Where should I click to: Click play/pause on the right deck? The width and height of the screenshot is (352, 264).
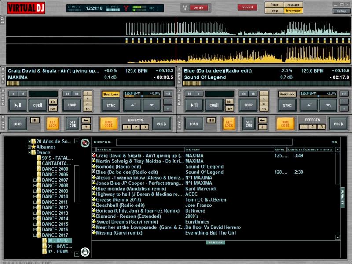coord(194,105)
